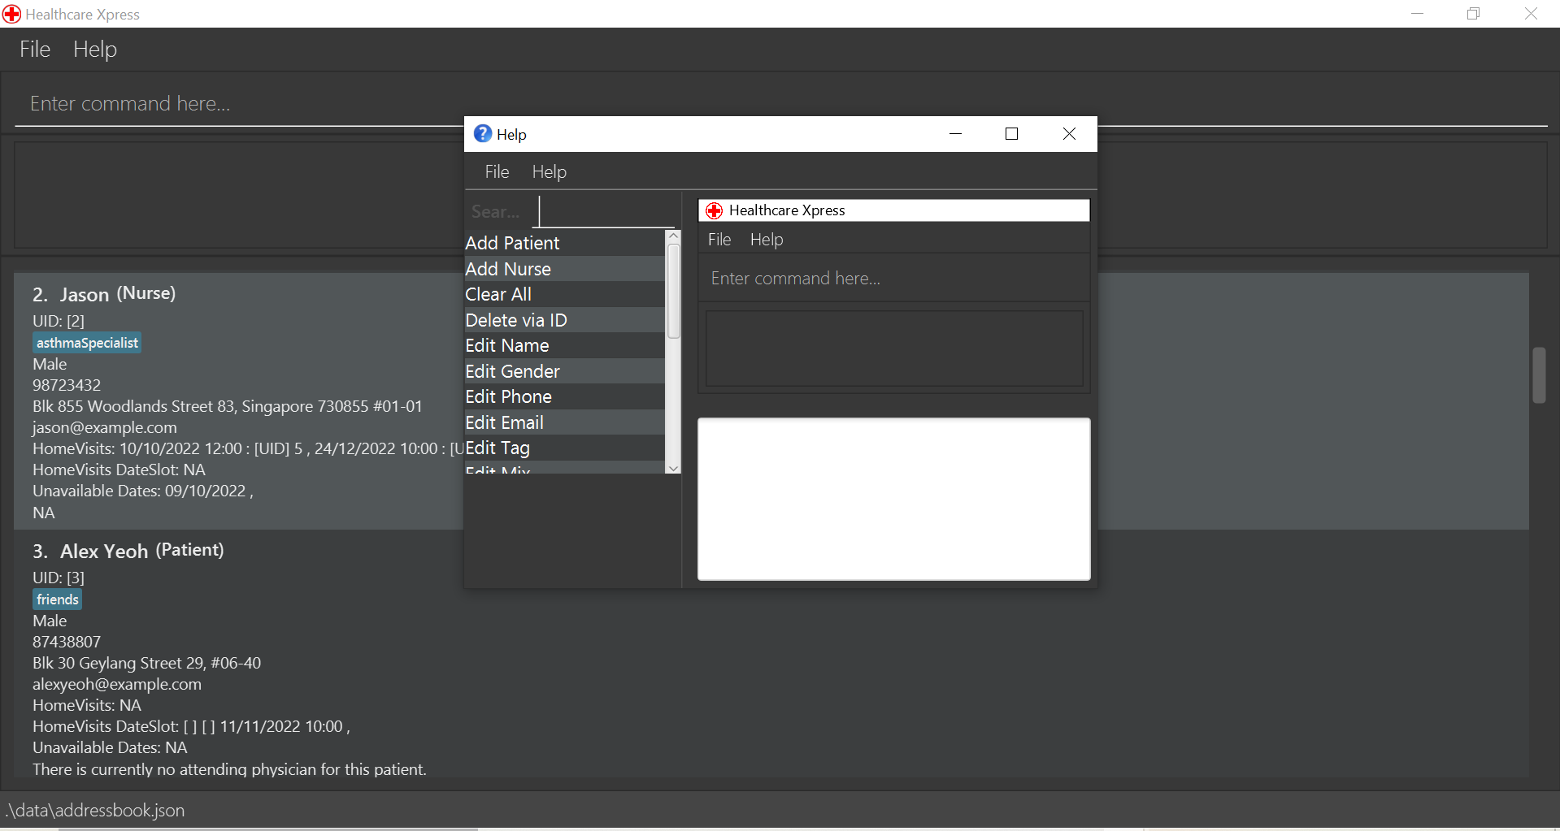Click UID: [3] on Alex Yeoh card
Viewport: 1560px width, 831px height.
click(59, 578)
